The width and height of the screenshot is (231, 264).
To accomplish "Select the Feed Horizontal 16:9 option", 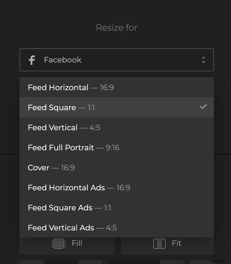I will click(x=71, y=87).
